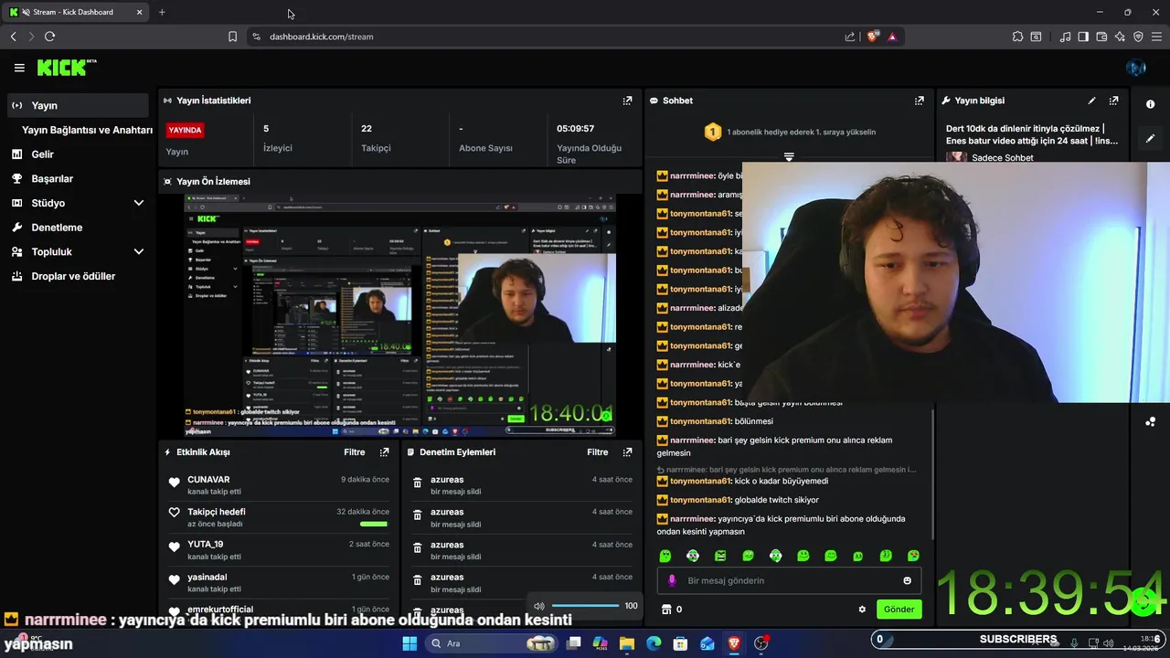Insert the first green Kick emote
The image size is (1170, 658).
coord(665,556)
